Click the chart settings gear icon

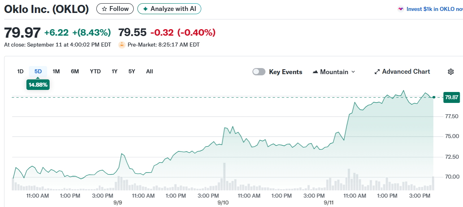click(450, 72)
